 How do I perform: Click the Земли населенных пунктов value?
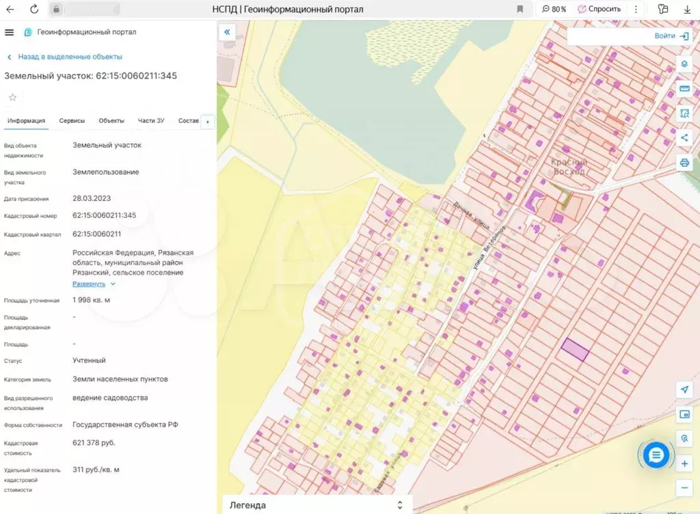pos(120,379)
